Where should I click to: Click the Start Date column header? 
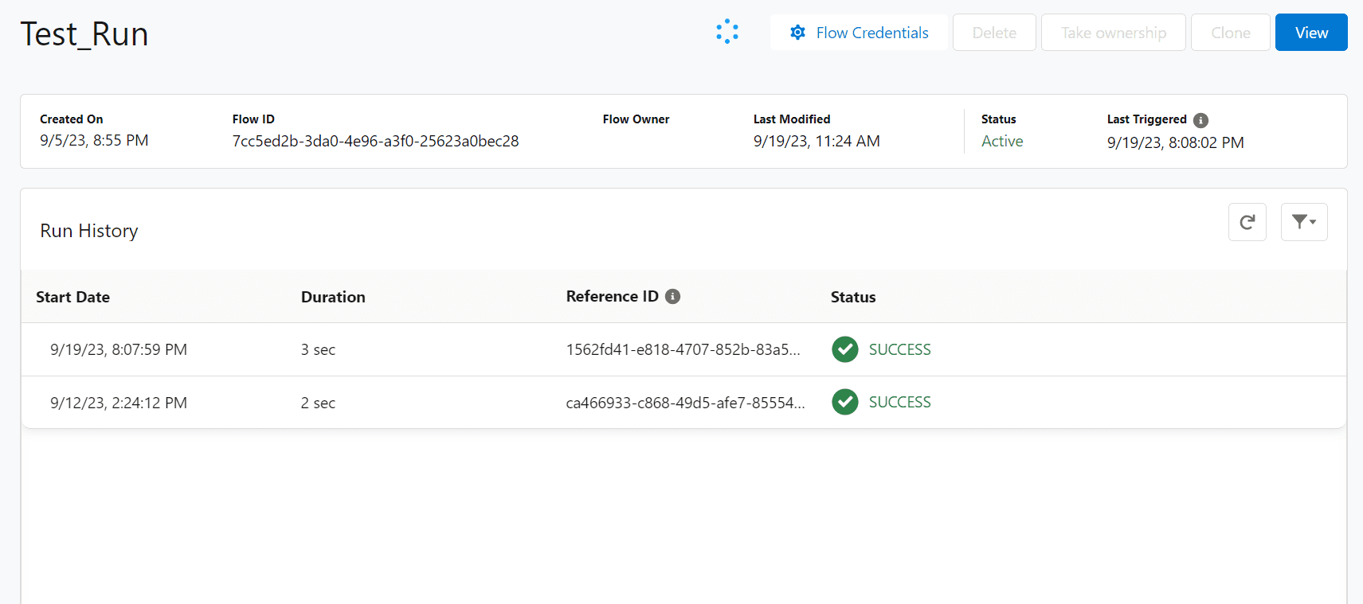pyautogui.click(x=72, y=297)
